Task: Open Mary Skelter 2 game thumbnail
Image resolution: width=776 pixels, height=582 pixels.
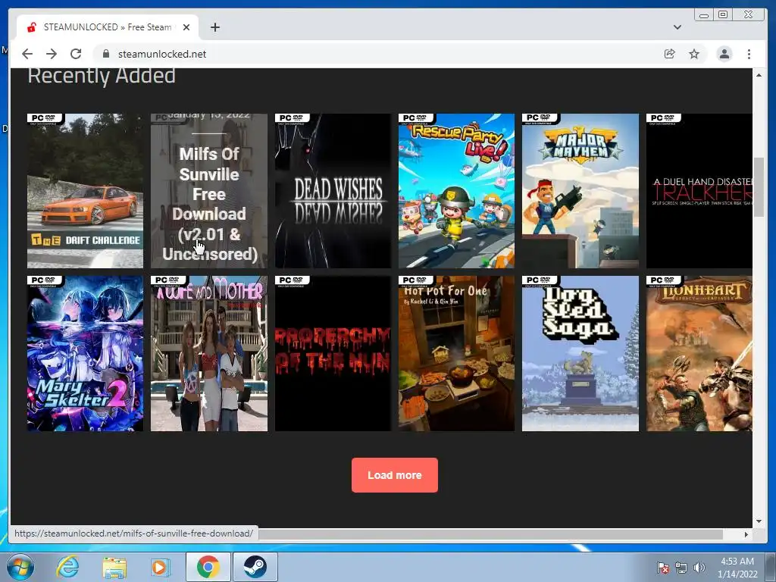Action: tap(85, 353)
